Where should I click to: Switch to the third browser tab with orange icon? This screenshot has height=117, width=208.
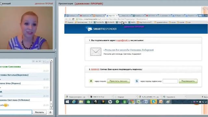98,16
